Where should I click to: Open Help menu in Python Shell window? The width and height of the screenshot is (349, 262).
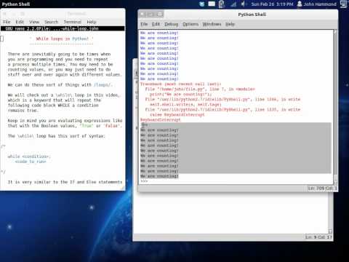pyautogui.click(x=230, y=24)
